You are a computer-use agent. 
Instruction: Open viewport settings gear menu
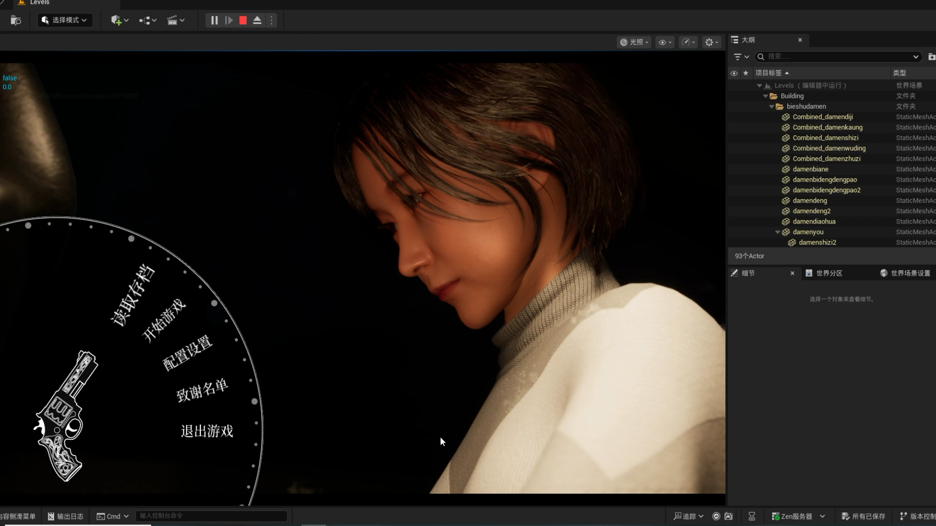(x=711, y=42)
